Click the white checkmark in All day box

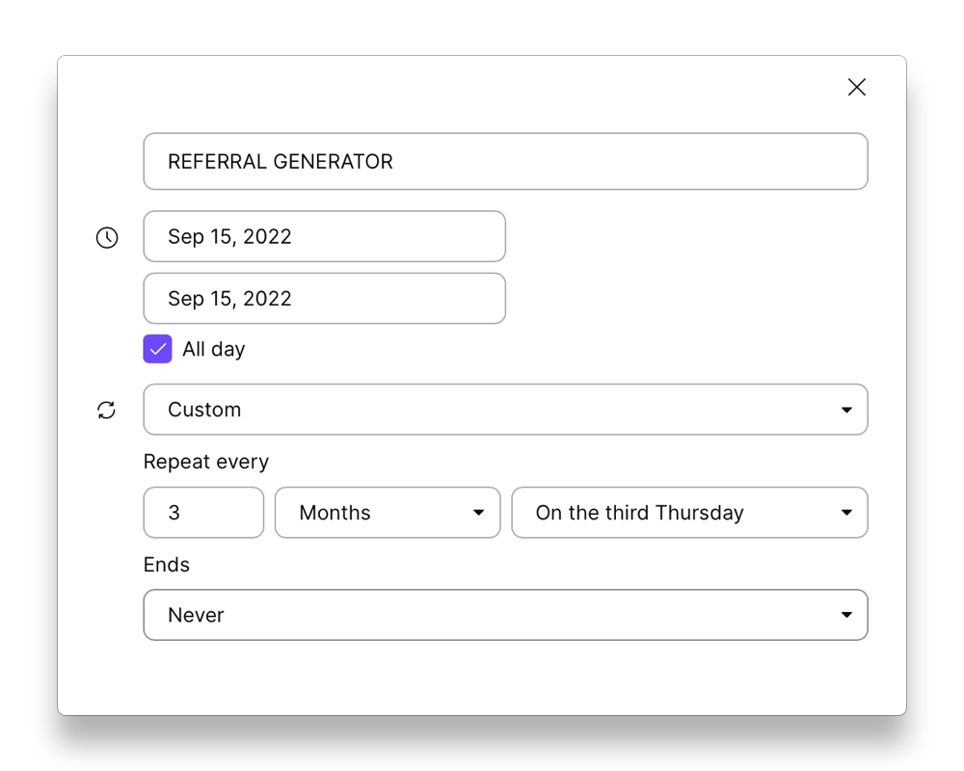pos(158,350)
